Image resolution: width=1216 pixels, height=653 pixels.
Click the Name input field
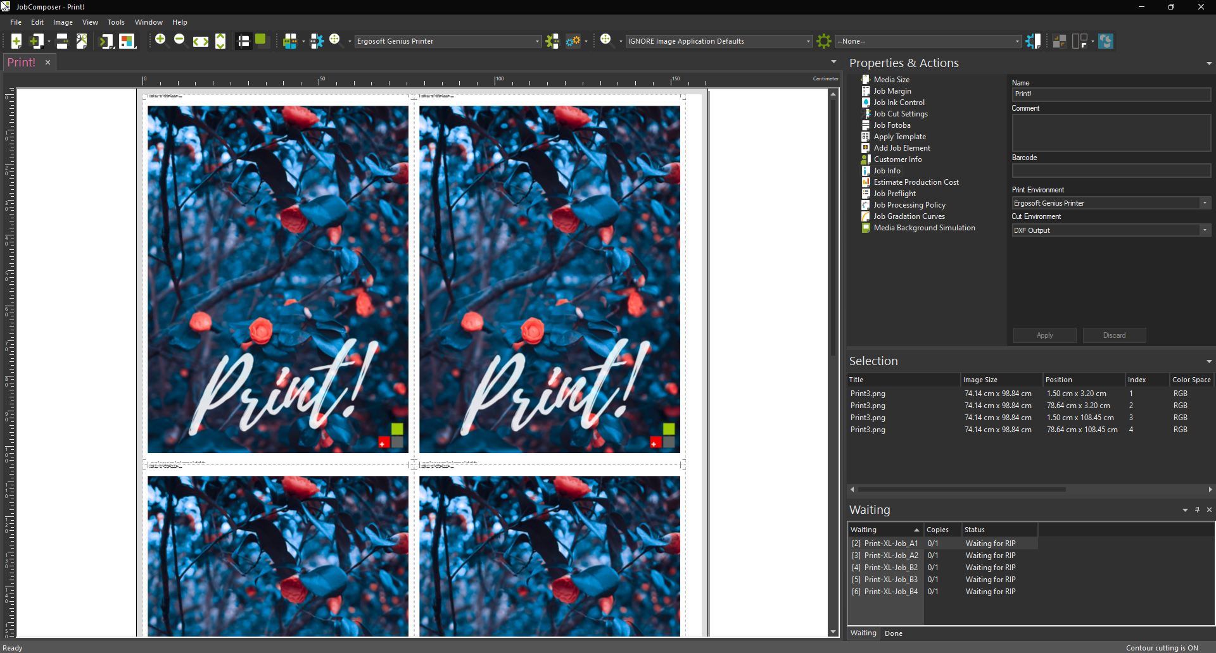click(x=1111, y=94)
